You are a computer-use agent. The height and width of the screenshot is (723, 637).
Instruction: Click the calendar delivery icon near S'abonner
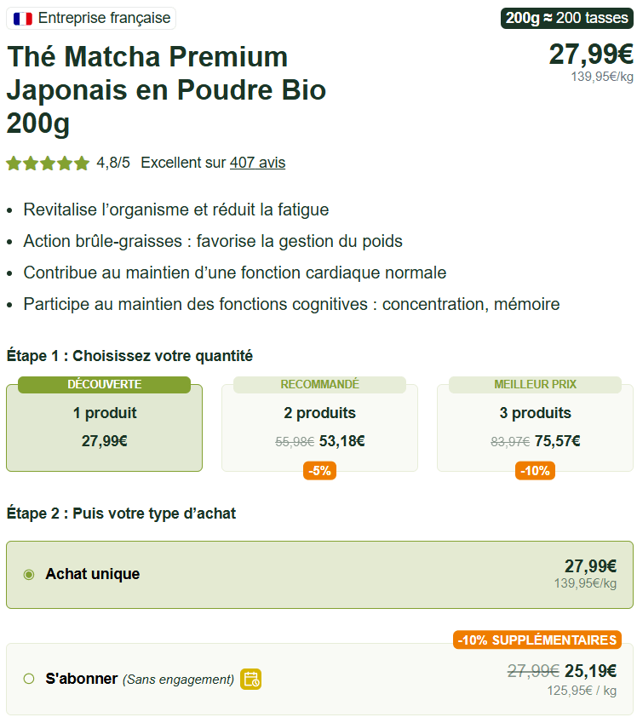[x=250, y=680]
